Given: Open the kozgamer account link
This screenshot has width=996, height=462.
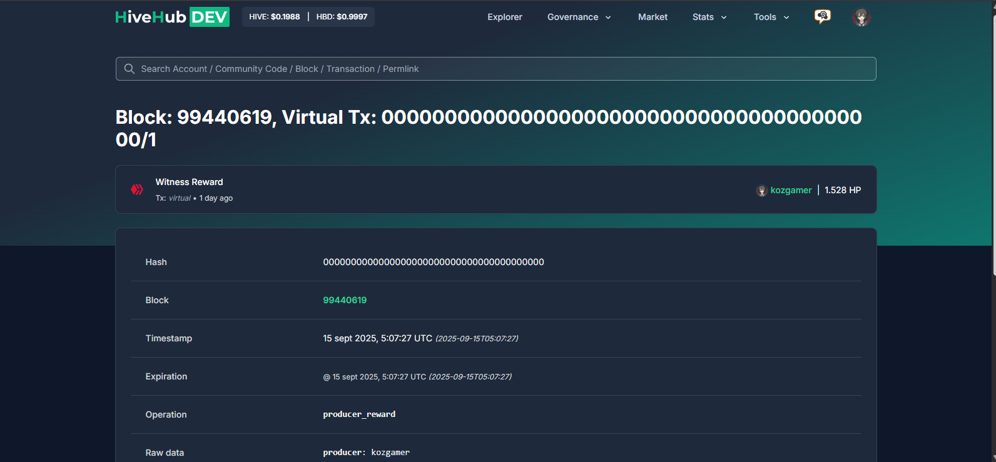Looking at the screenshot, I should [791, 190].
